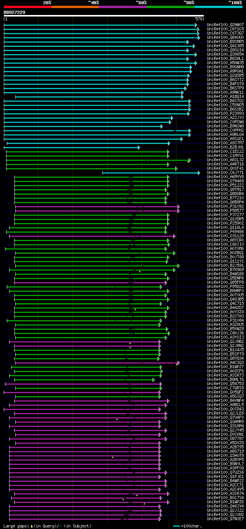
Task: Select the UniRef100_B6STT2 label
Action: [x=225, y=79]
